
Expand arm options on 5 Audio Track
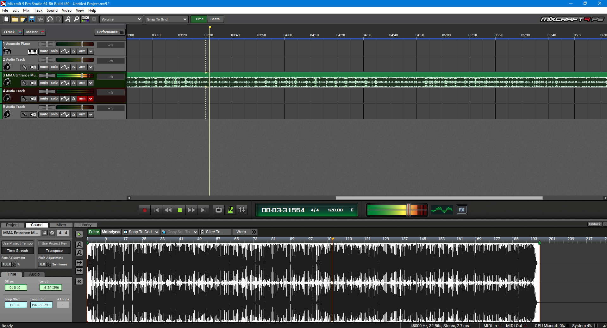coord(91,114)
